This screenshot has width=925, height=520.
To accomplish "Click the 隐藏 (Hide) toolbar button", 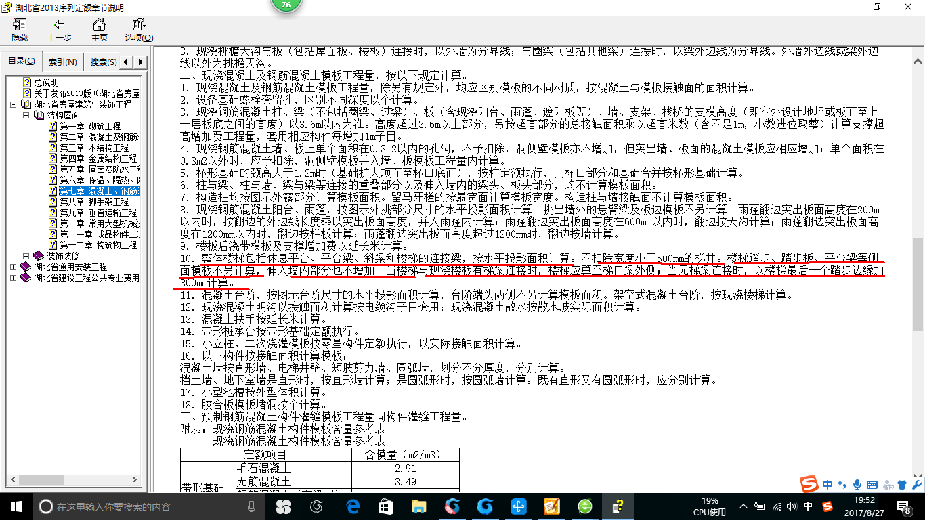I will click(x=20, y=30).
